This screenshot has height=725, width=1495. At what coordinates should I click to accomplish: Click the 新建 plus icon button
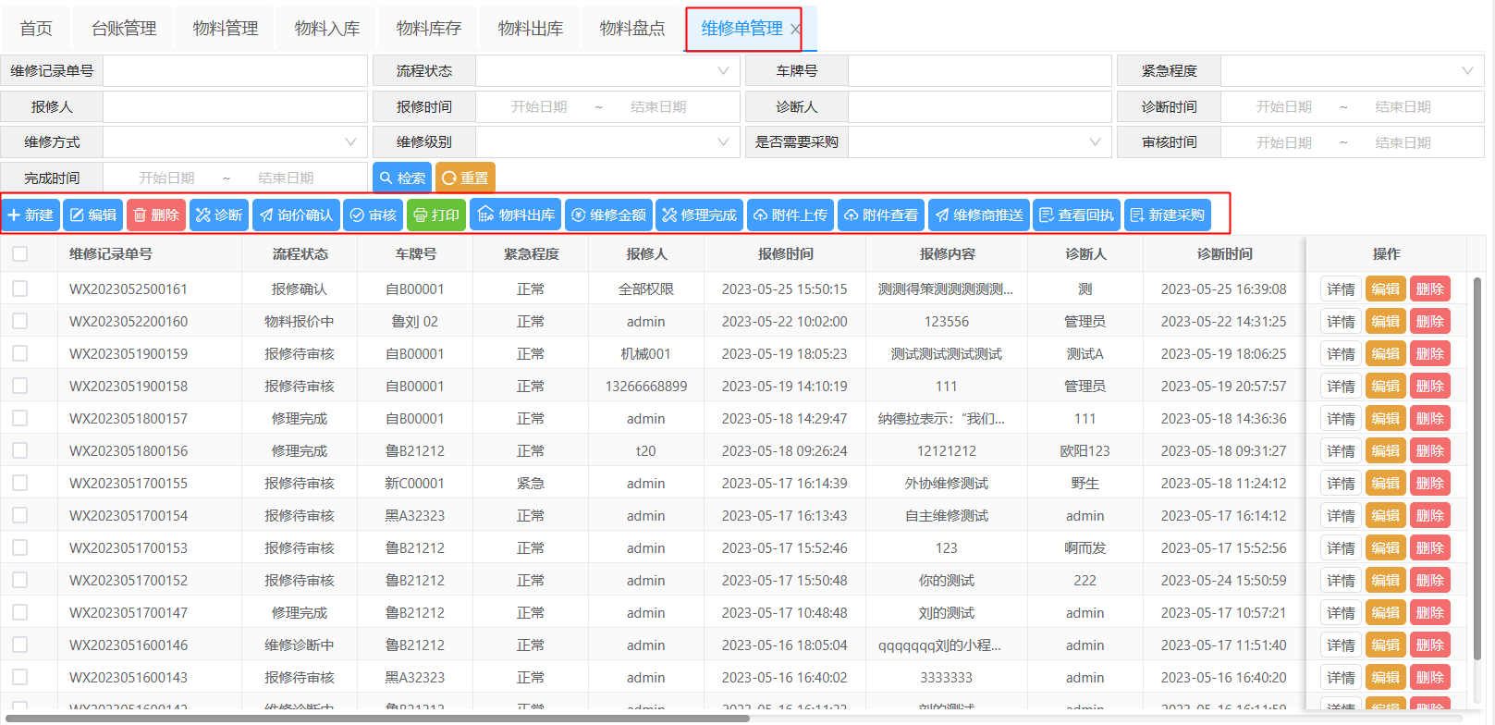click(31, 215)
